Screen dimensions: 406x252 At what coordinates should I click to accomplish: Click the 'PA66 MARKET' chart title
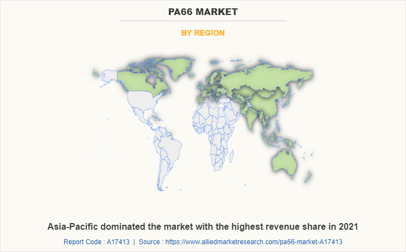pos(203,12)
